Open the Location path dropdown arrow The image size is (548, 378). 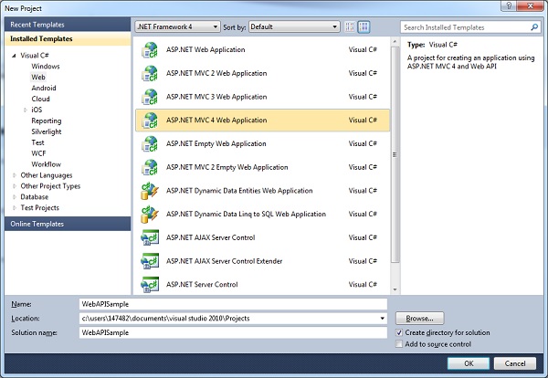coord(382,319)
